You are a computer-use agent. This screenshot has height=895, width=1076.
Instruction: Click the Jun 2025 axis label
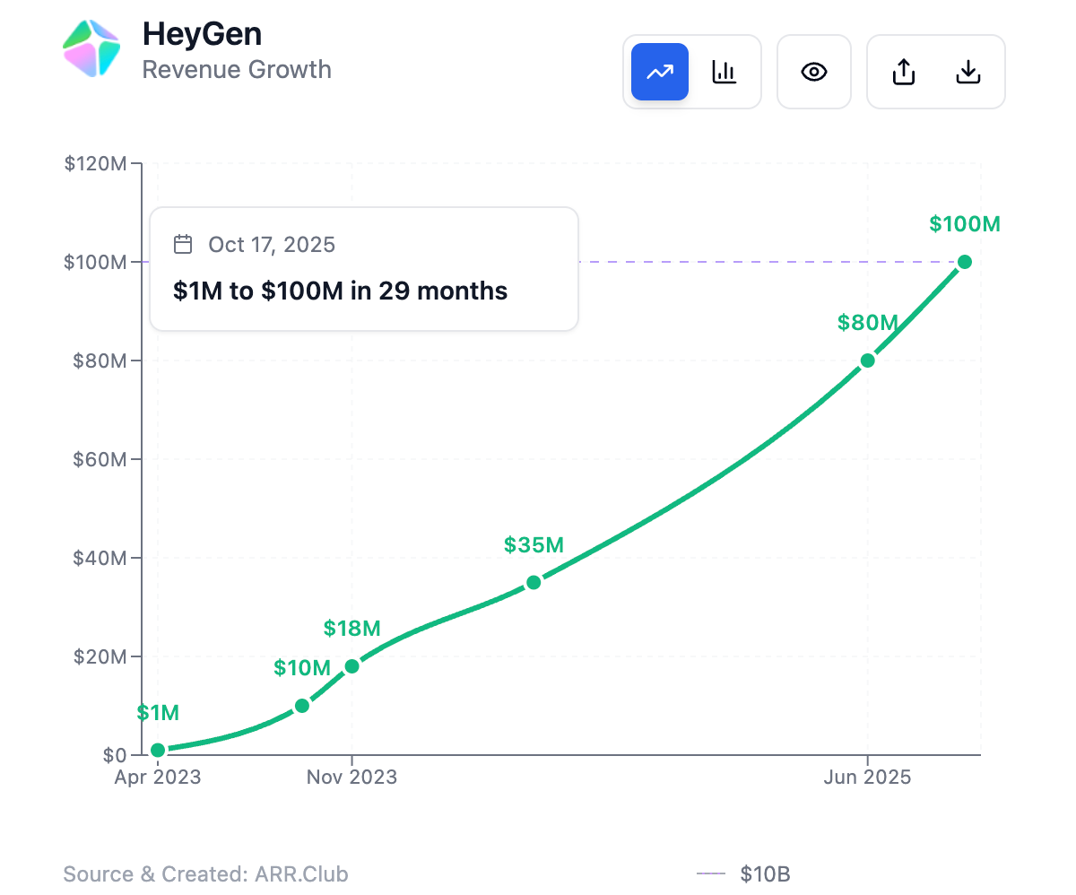pos(867,777)
